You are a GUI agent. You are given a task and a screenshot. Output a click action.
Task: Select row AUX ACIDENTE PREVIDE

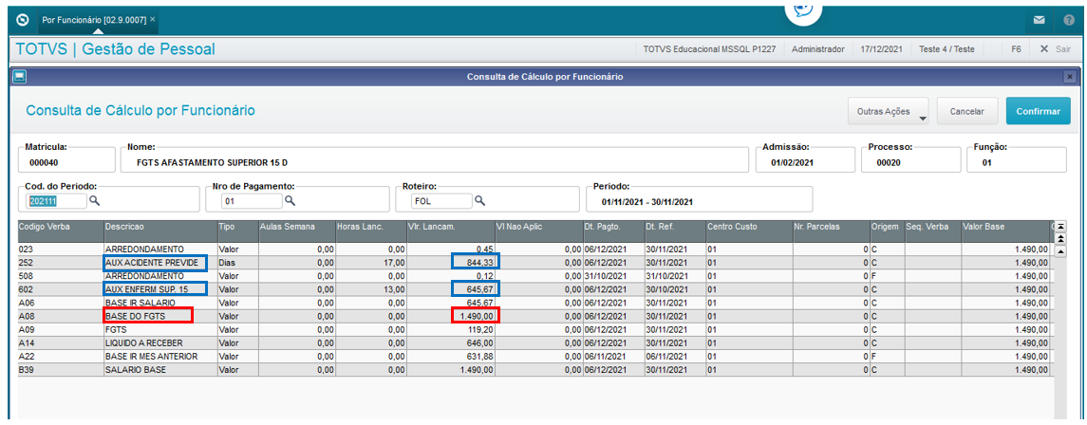click(534, 263)
